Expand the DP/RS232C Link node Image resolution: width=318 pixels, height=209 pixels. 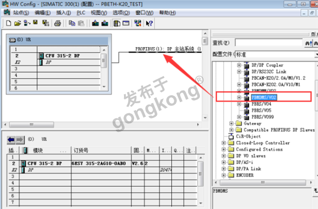pos(239,71)
